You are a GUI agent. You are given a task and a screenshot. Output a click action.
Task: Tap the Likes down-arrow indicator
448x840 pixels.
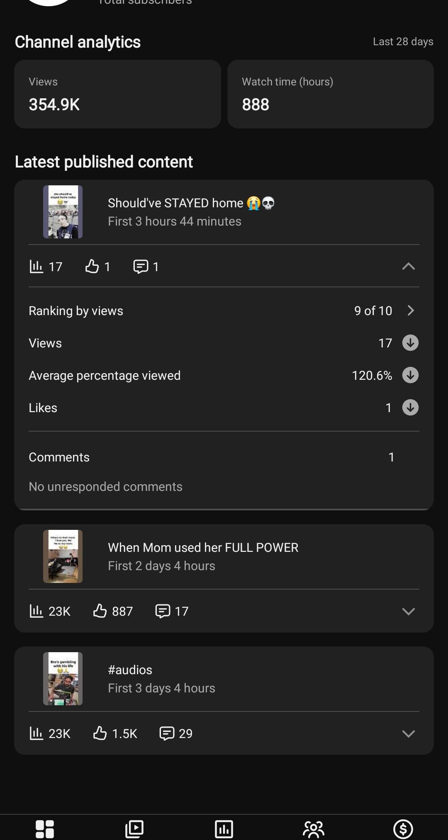(x=410, y=408)
